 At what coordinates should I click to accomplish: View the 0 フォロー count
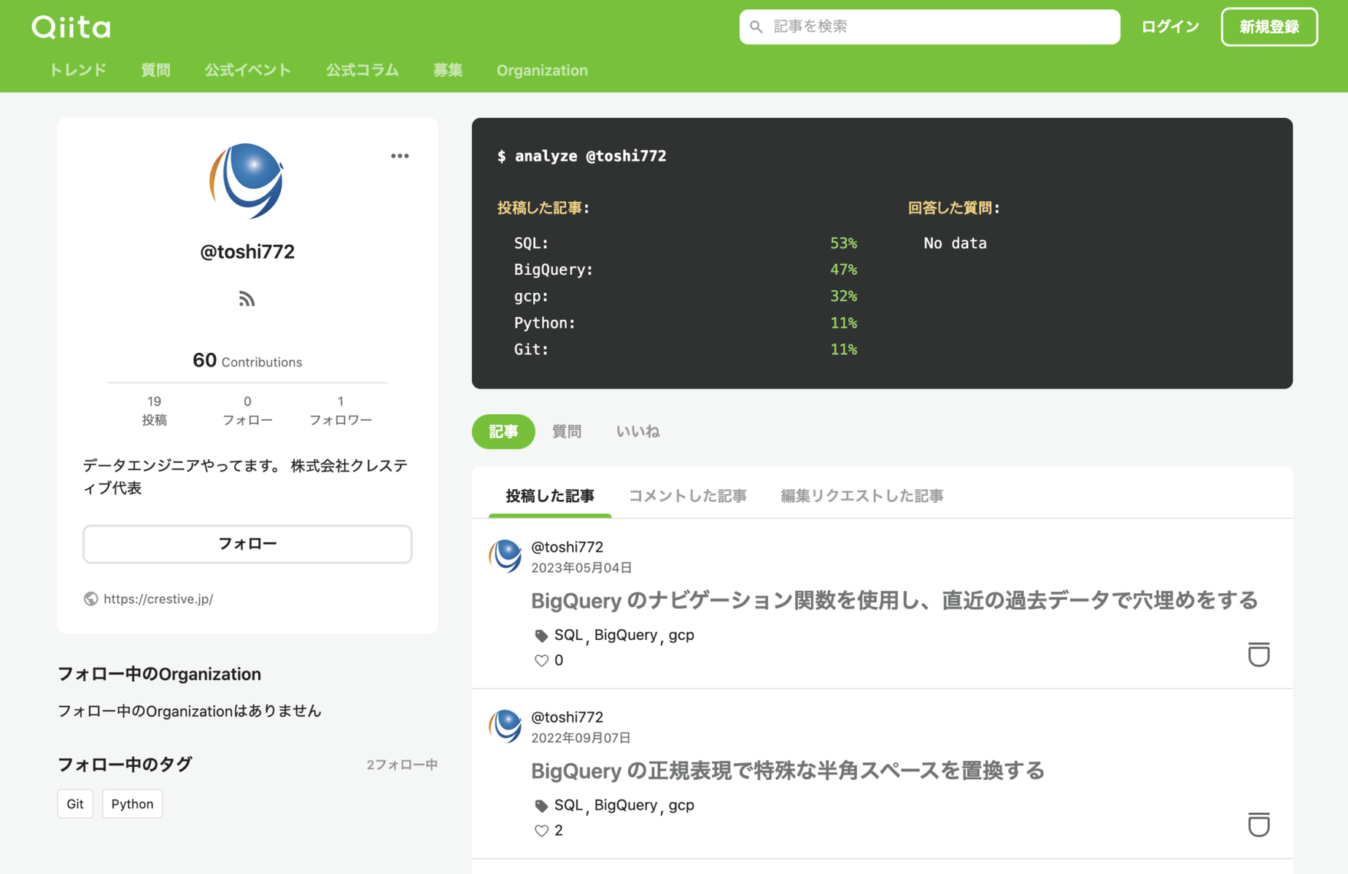(247, 411)
